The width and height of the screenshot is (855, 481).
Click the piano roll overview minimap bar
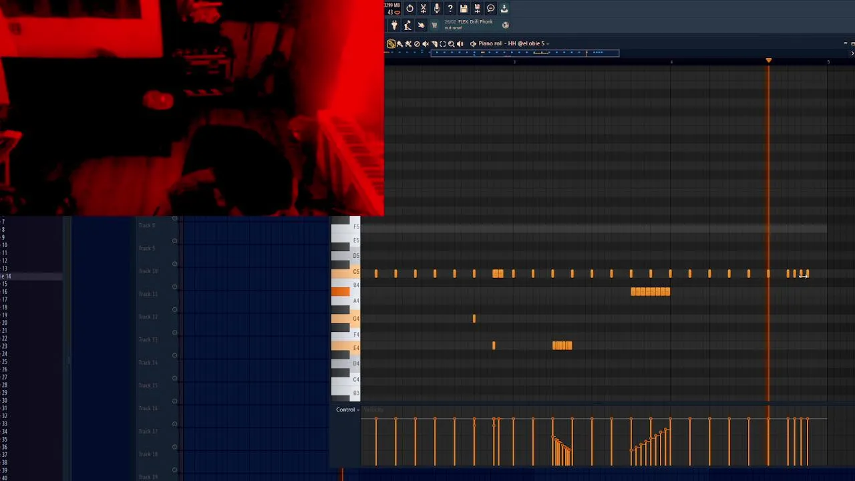click(x=525, y=53)
